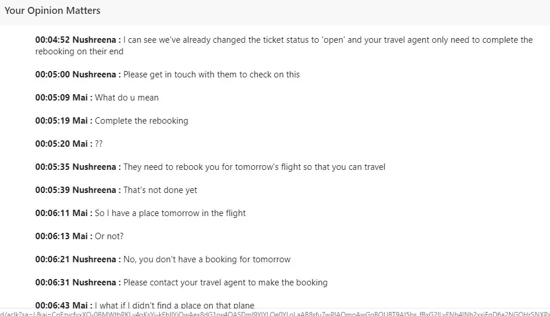550x316 pixels.
Task: Click "So I have a place tomorrow" message
Action: (x=170, y=213)
